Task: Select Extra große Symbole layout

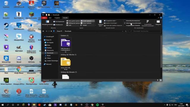Action: (x=73, y=21)
